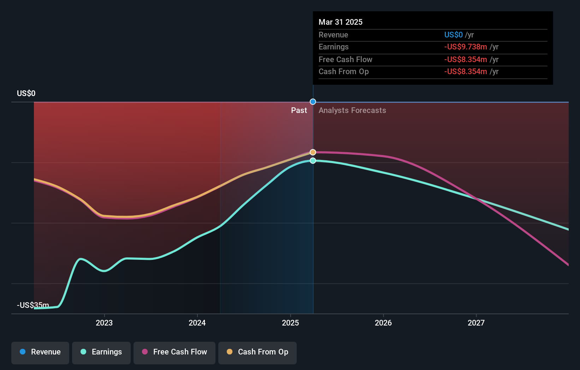The height and width of the screenshot is (370, 580).
Task: Click the pink Free Cash Flow legend dot
Action: pos(145,352)
